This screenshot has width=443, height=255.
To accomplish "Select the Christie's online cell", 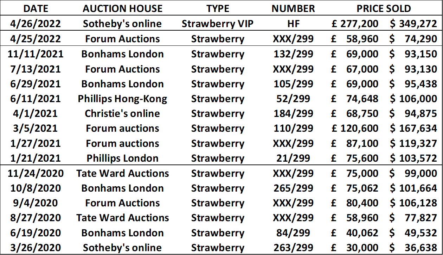I will pos(122,113).
